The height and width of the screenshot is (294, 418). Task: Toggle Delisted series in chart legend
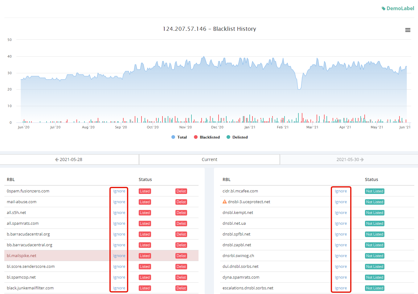[x=237, y=137]
